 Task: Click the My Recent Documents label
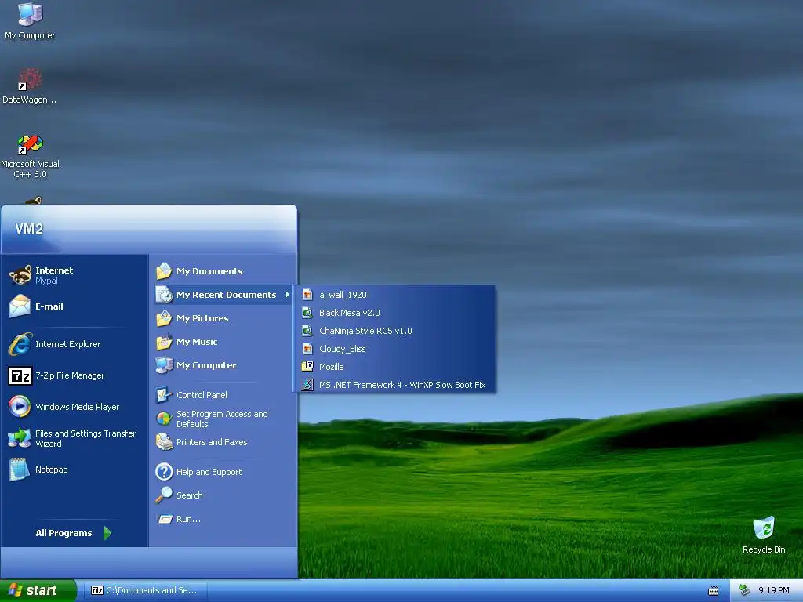coord(227,295)
